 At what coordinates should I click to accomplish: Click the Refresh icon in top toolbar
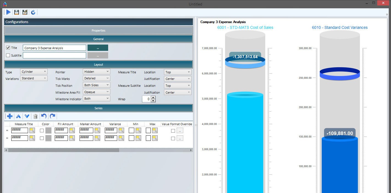pos(33,12)
